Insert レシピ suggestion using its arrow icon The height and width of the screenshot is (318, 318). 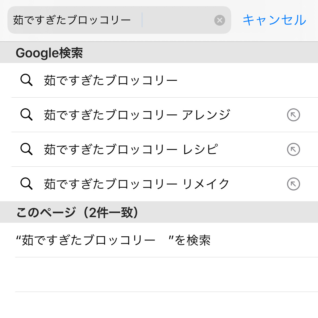pos(293,149)
